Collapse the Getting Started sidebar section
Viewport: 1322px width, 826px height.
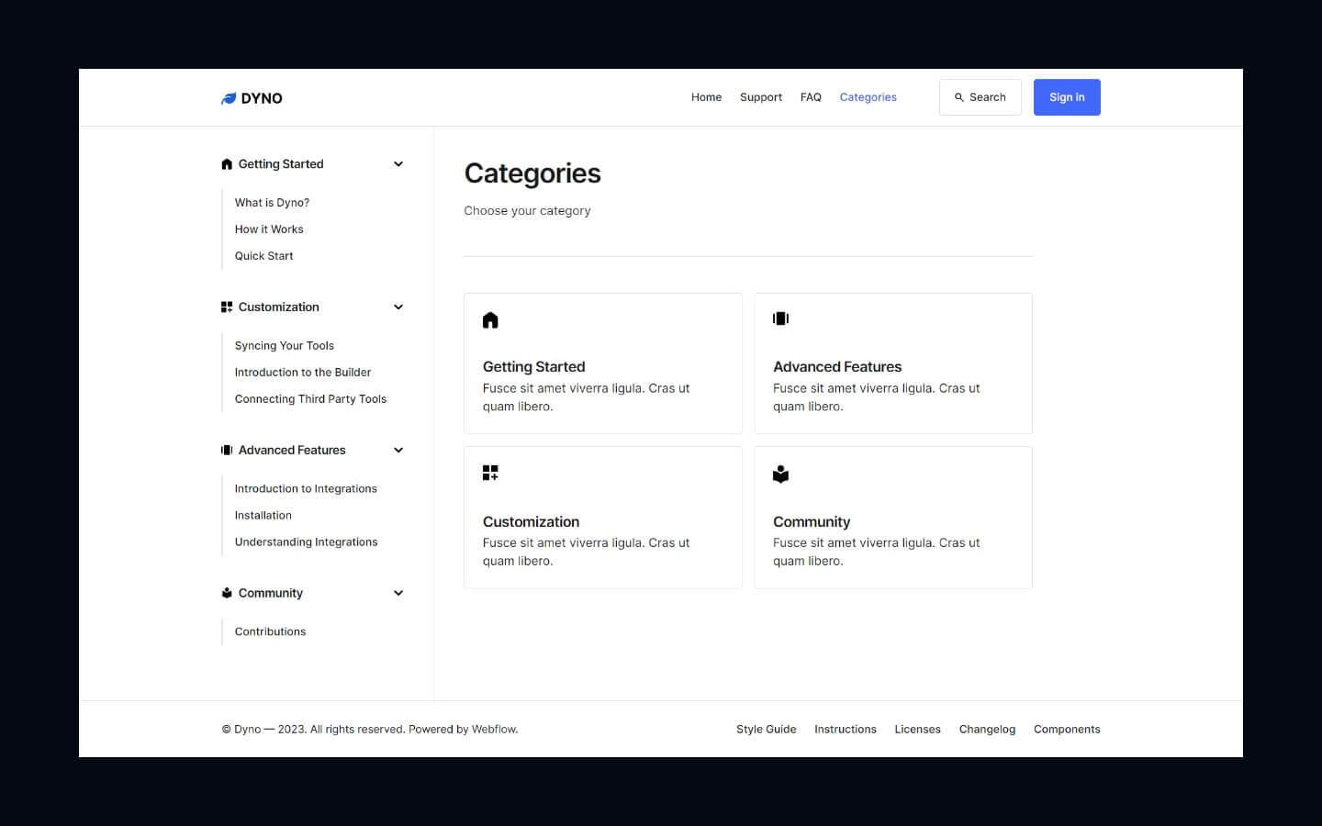398,163
